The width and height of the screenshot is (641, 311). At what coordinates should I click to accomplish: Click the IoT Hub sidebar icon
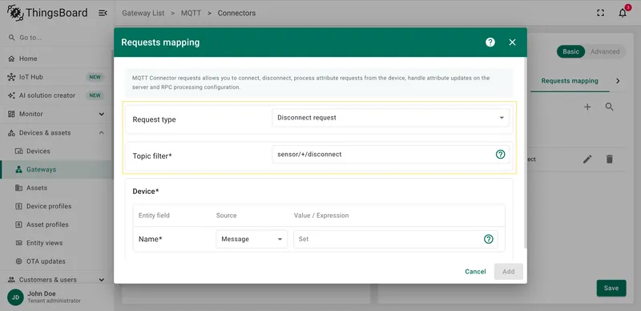point(11,77)
